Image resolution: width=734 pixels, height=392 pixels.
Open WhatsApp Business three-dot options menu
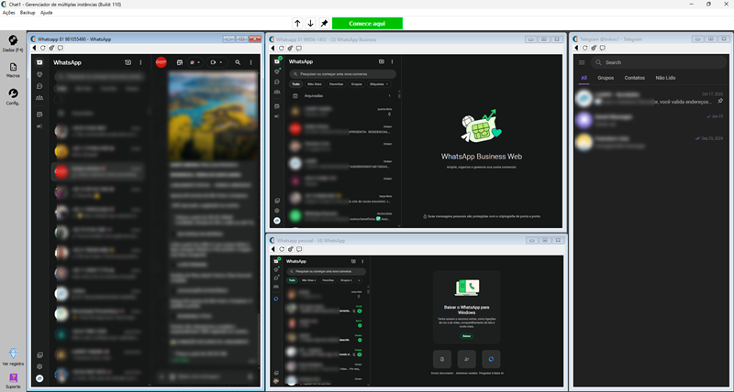392,61
